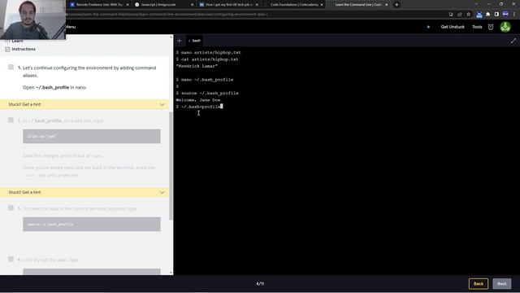Click the alarm clock timer icon
This screenshot has width=520, height=293.
click(491, 27)
